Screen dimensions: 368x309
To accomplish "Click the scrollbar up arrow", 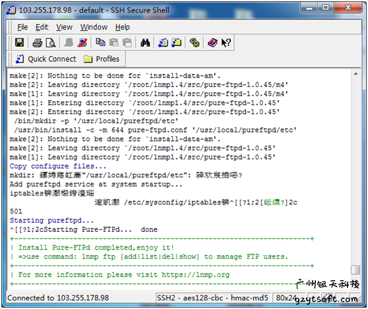I will click(x=355, y=74).
